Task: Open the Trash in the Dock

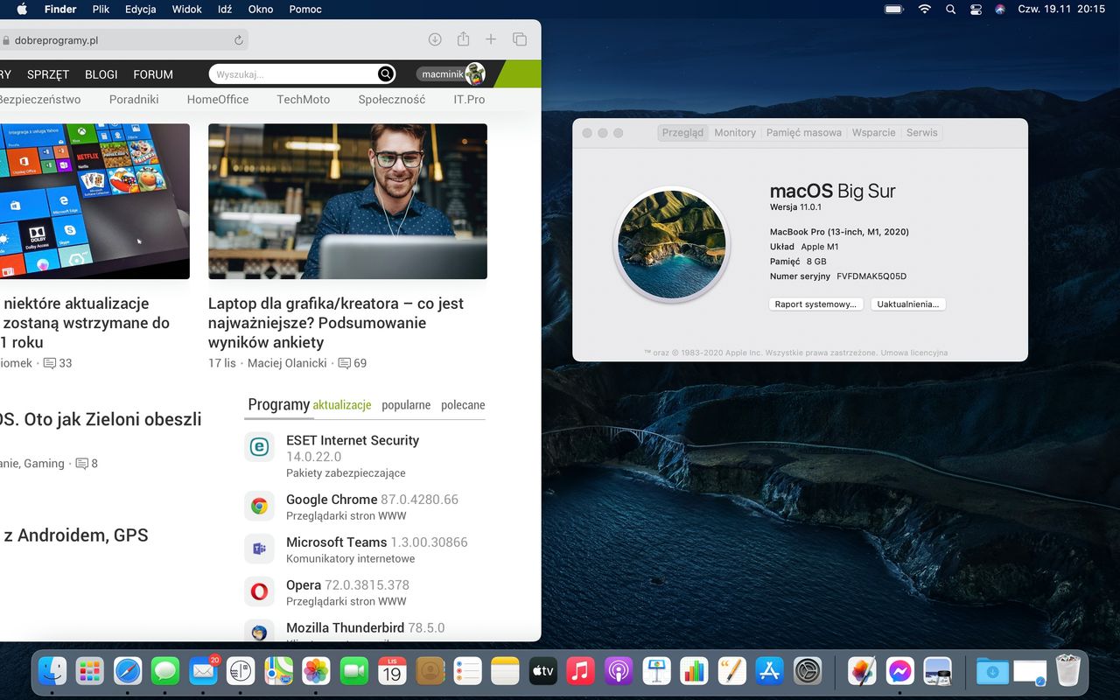Action: coord(1068,671)
